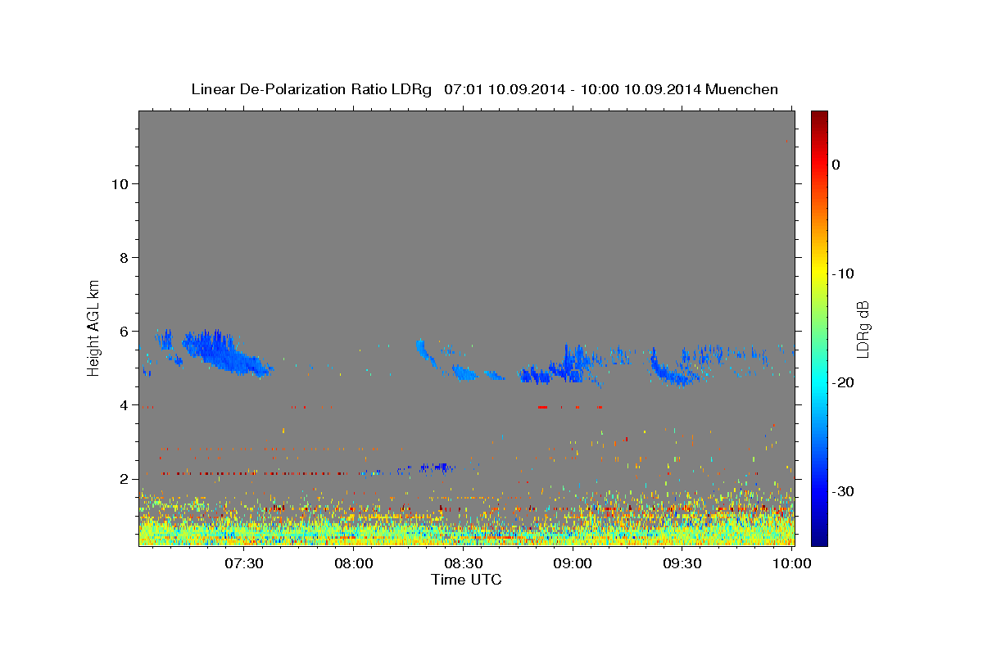This screenshot has width=983, height=655.
Task: Click the dark blue patch near 08:20 at 2 km
Action: (x=436, y=468)
